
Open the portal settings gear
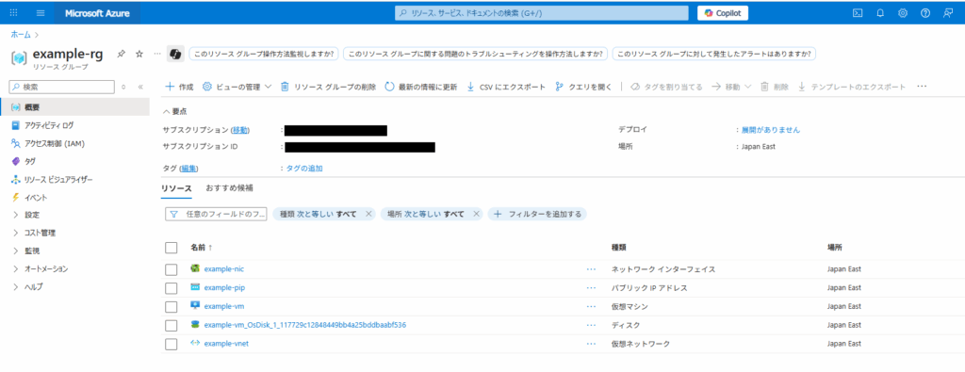(x=903, y=13)
